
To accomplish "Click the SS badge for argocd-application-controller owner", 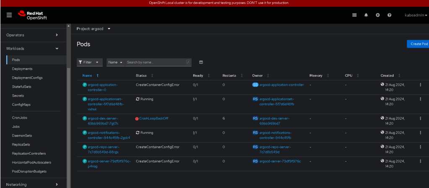I will [x=255, y=85].
